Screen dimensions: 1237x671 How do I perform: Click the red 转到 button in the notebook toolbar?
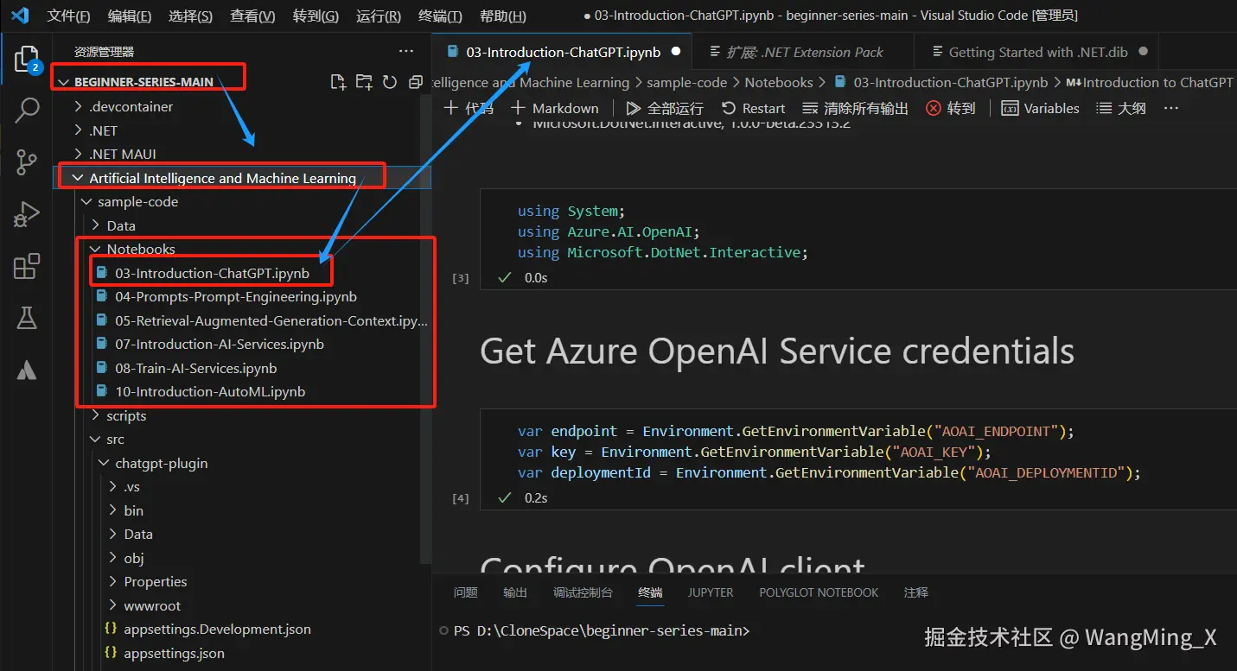pyautogui.click(x=951, y=108)
